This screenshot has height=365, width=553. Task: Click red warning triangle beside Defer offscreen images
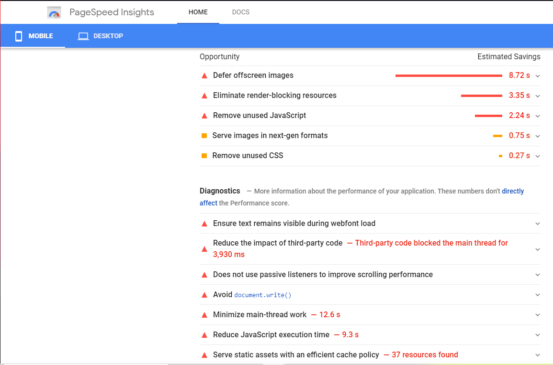tap(204, 75)
